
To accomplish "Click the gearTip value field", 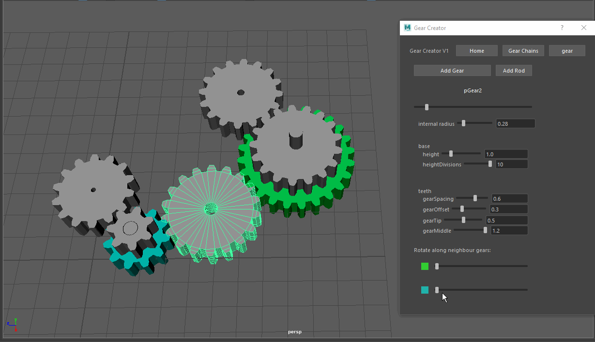I will tap(506, 220).
